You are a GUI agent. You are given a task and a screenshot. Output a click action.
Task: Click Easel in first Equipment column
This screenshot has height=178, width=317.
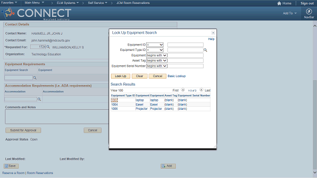click(x=139, y=104)
